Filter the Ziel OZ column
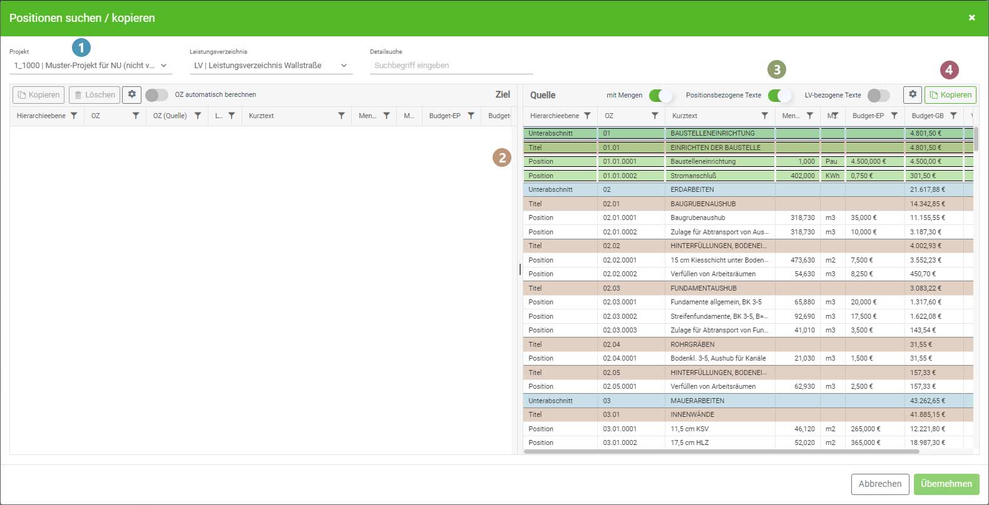The image size is (989, 505). (x=136, y=116)
